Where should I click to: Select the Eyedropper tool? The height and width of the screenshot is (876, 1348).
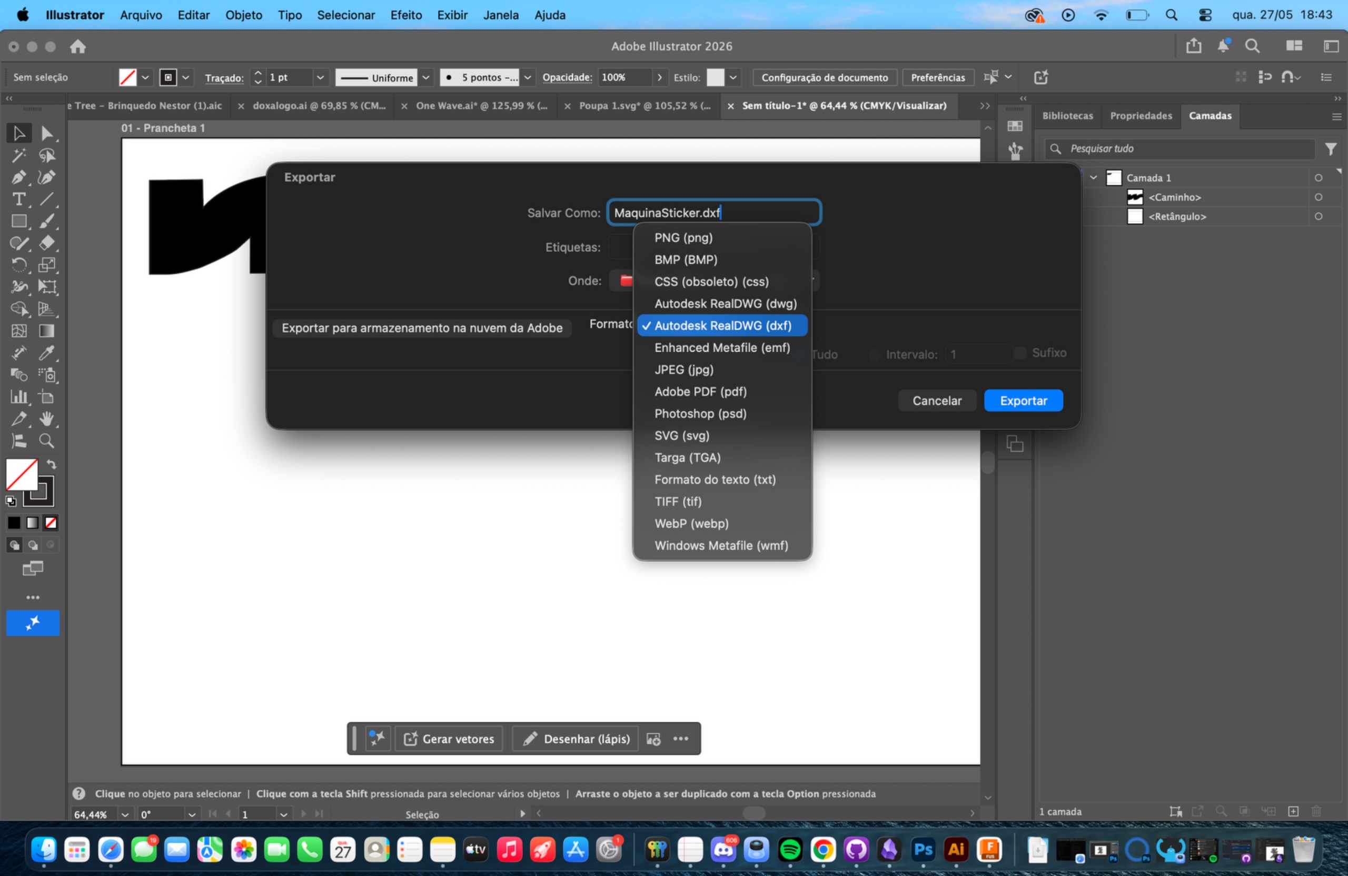[47, 353]
